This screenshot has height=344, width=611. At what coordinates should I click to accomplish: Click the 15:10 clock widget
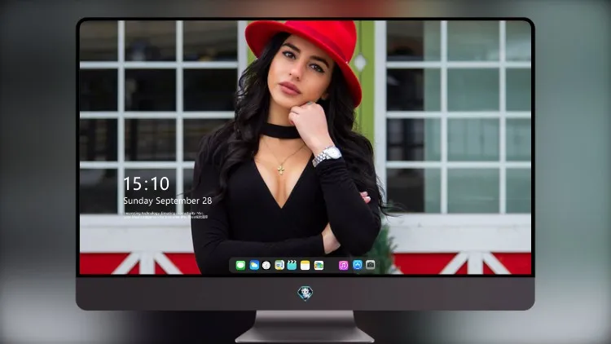[x=147, y=183]
